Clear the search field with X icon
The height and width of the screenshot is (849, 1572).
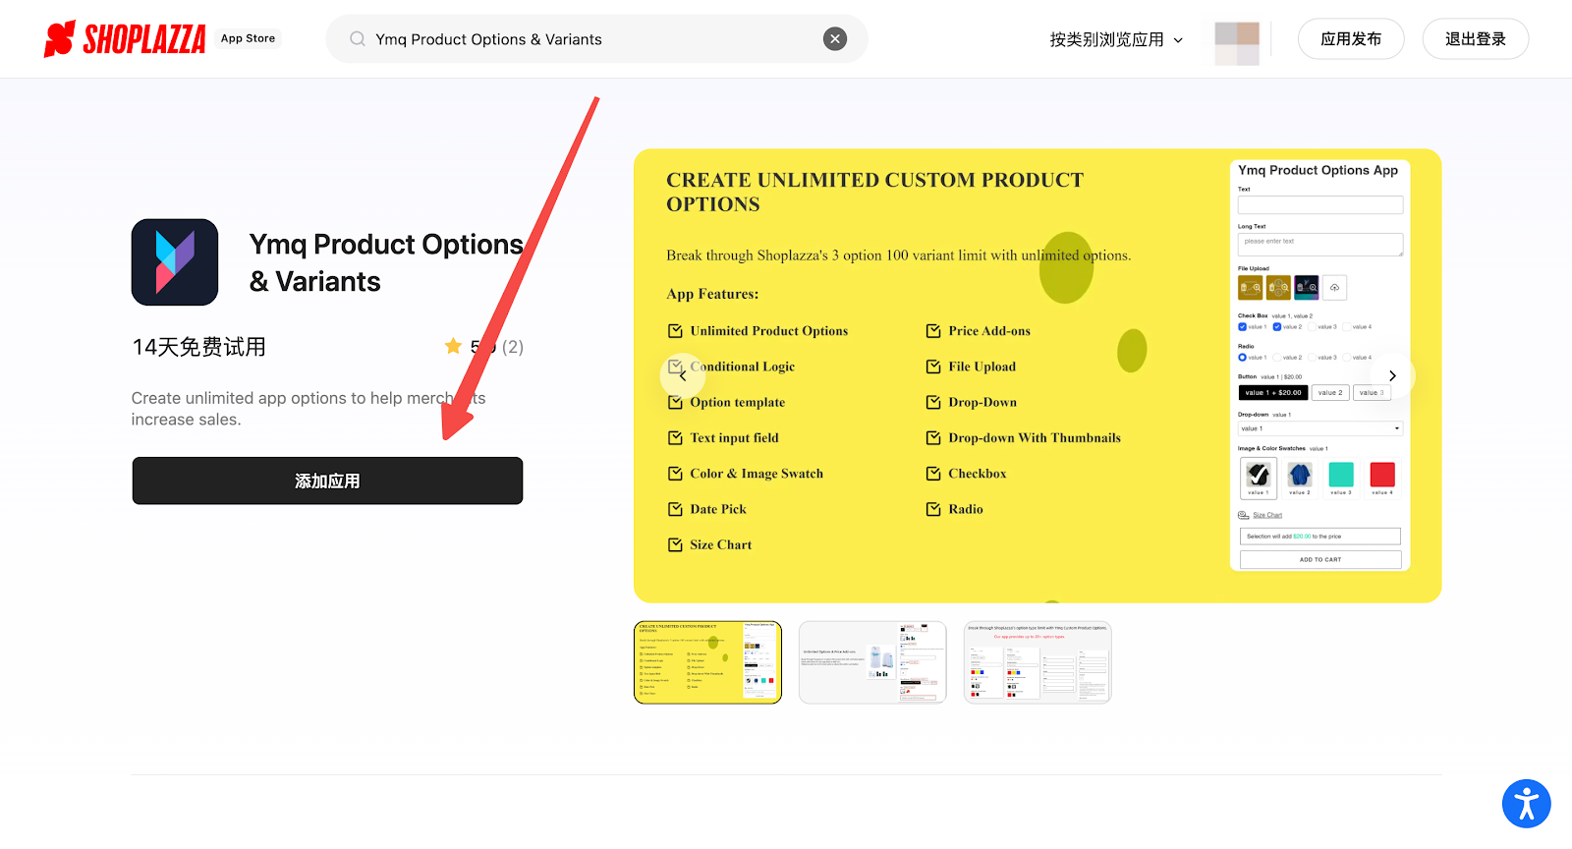pyautogui.click(x=834, y=39)
